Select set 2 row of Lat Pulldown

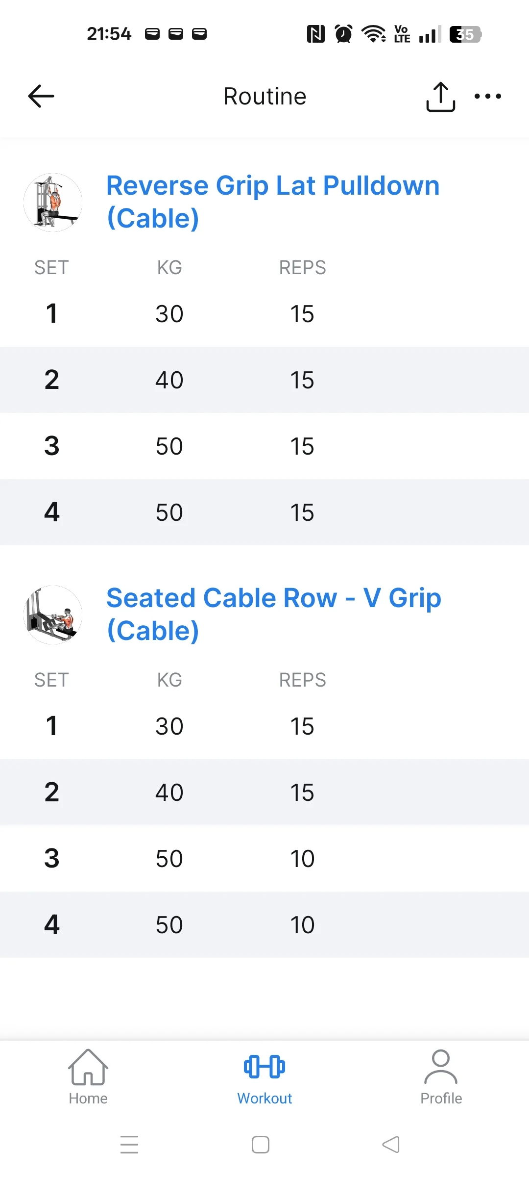click(264, 380)
